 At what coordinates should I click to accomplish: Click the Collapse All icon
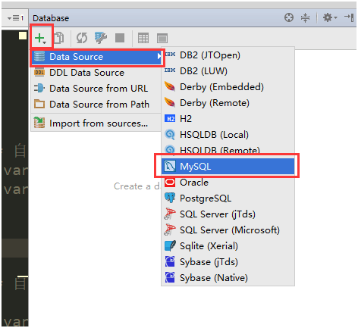tap(305, 17)
